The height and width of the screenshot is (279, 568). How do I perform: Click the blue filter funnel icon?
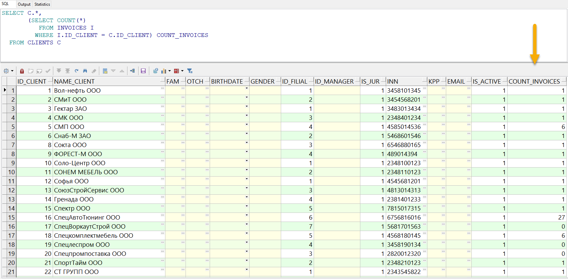click(190, 71)
